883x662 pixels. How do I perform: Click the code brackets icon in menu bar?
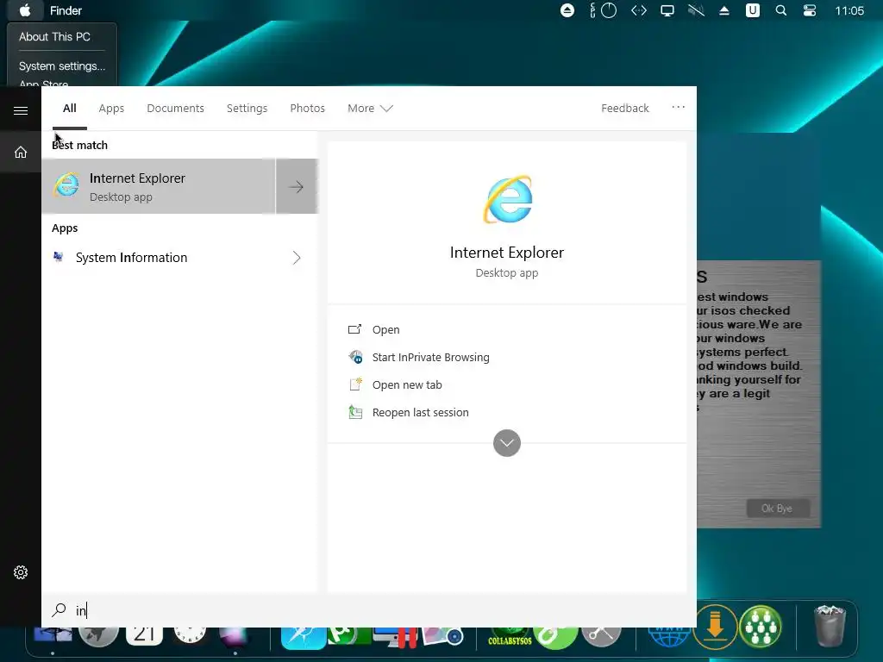tap(639, 10)
